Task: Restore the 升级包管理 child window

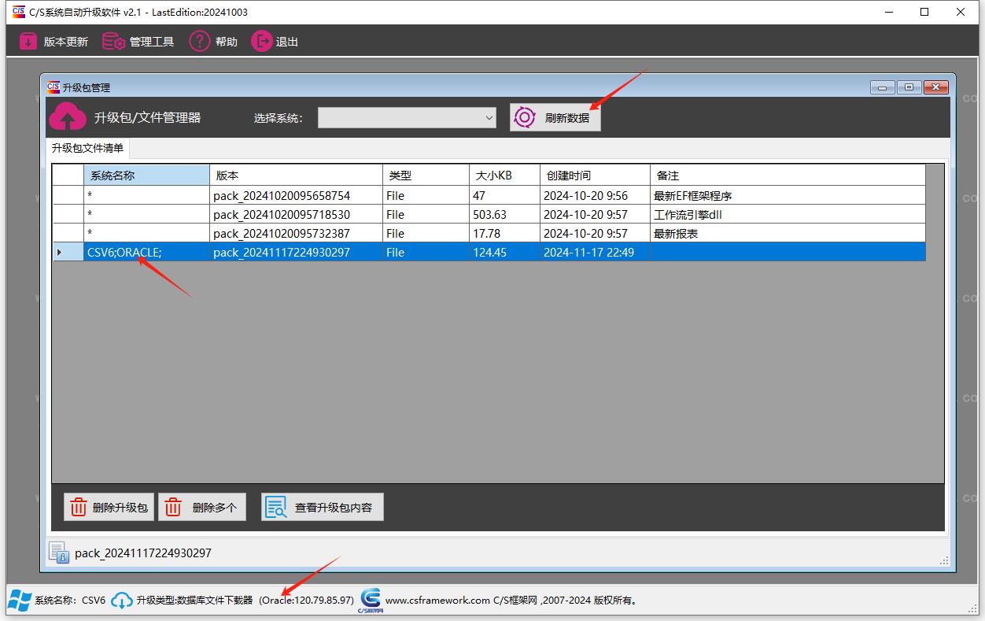Action: 909,87
